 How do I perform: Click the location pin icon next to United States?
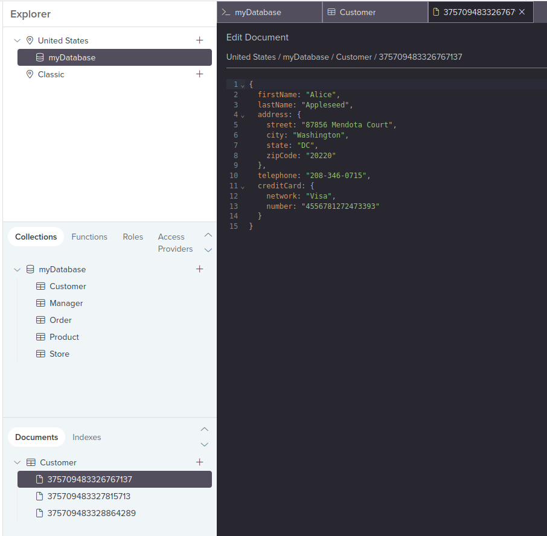[x=30, y=40]
